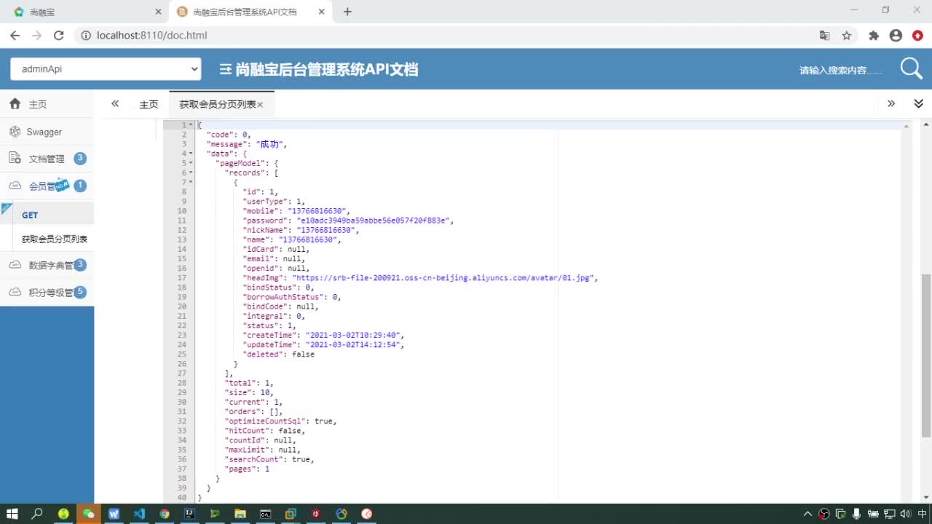Close the 获取会员分页列表 tab with X

coord(260,105)
